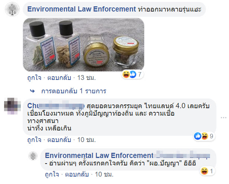229x184 pixels.
Task: Open the small avatar in the nested reply
Action: point(33,156)
